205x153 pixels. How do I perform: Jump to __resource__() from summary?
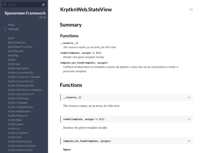[x=69, y=43]
